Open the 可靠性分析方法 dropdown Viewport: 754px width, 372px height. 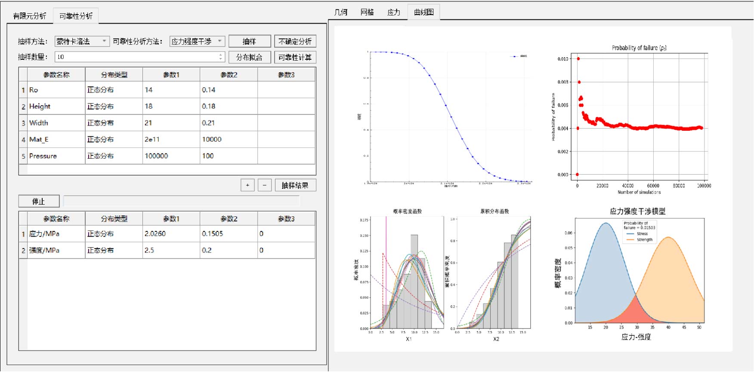pyautogui.click(x=197, y=41)
